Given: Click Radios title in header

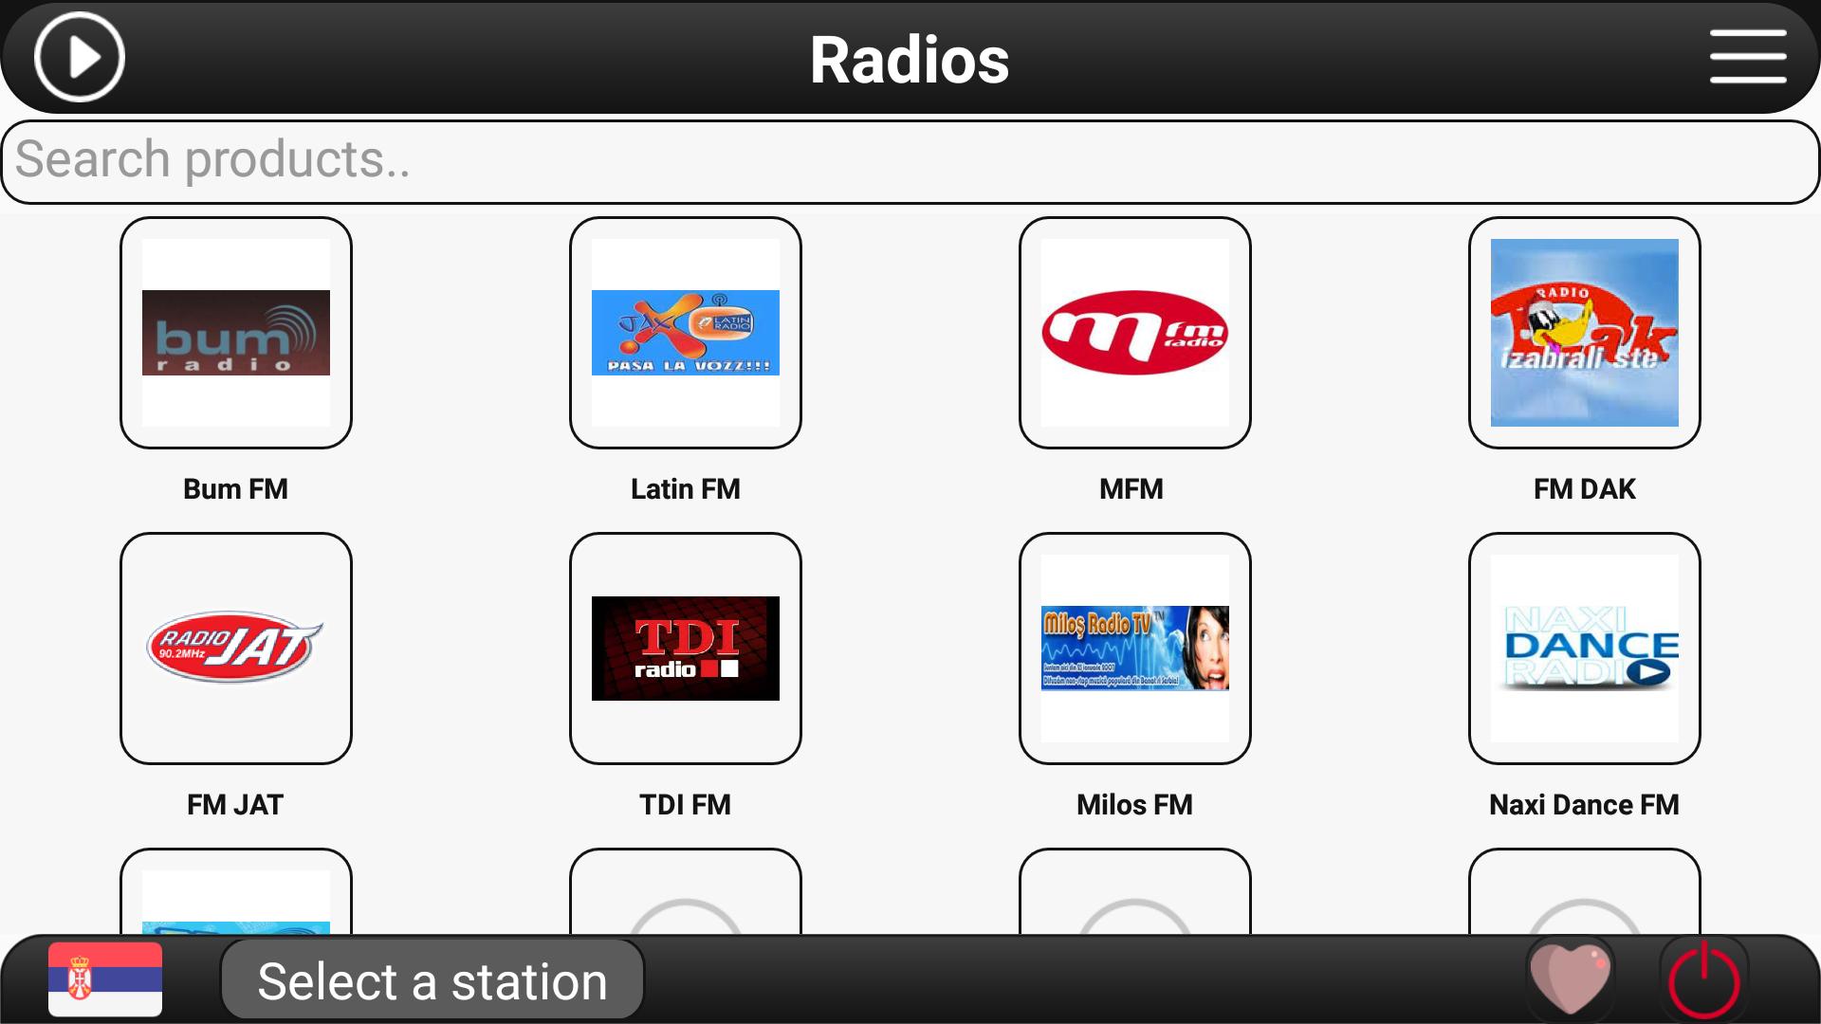Looking at the screenshot, I should pyautogui.click(x=910, y=59).
